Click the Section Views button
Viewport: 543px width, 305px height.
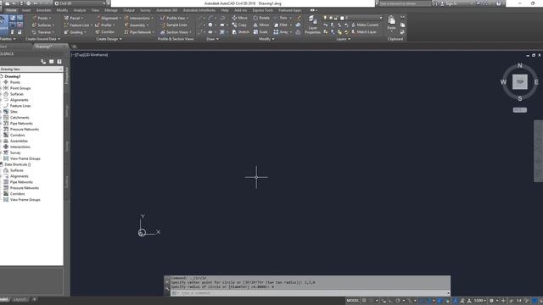click(x=176, y=32)
